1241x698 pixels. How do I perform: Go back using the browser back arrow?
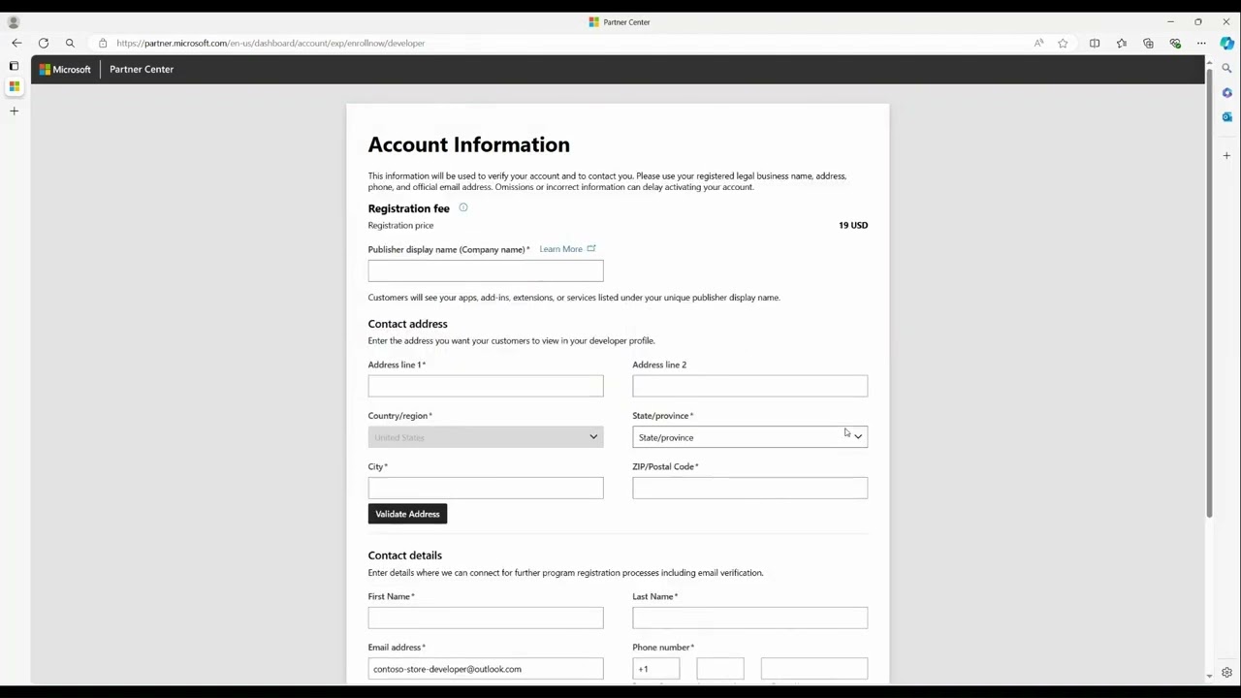(x=16, y=43)
